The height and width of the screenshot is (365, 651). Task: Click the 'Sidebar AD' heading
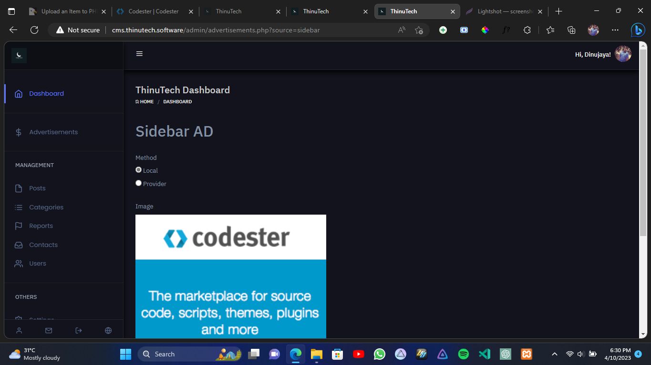click(x=174, y=131)
